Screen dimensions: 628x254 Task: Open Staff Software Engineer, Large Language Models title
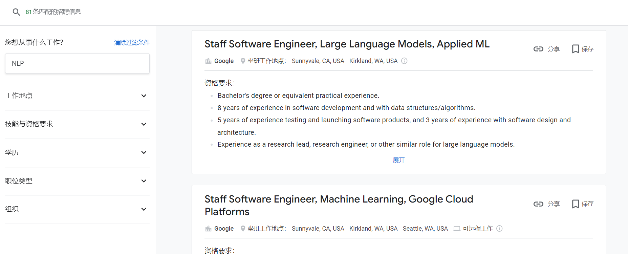[347, 44]
